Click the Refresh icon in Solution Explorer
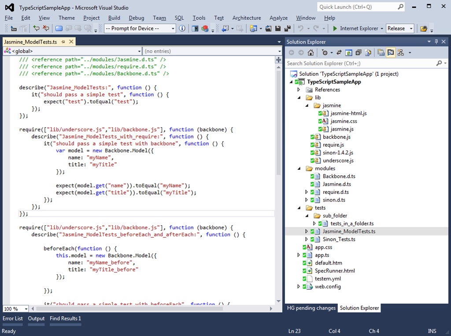 coord(349,52)
